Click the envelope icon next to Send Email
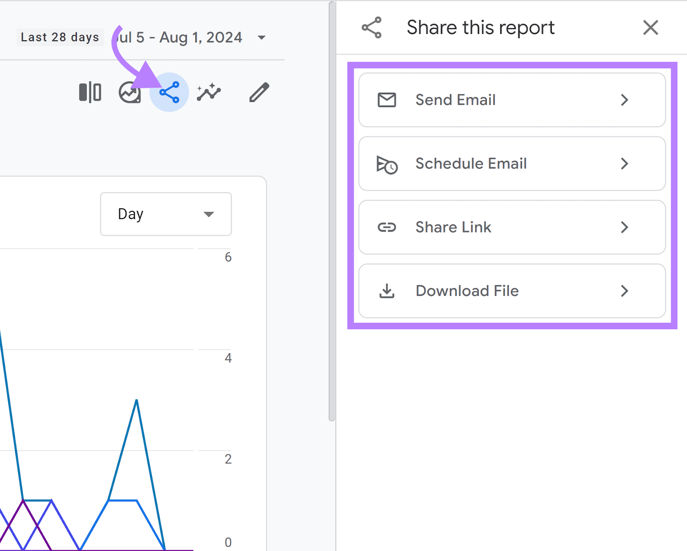The height and width of the screenshot is (551, 687). (386, 100)
